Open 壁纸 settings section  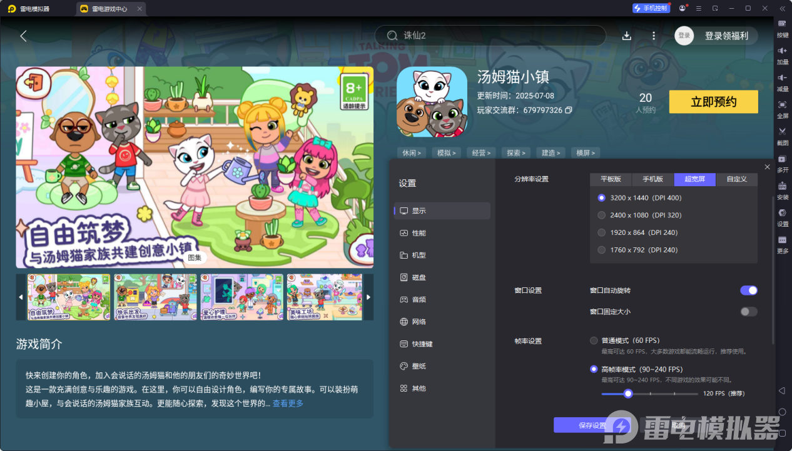pyautogui.click(x=442, y=366)
